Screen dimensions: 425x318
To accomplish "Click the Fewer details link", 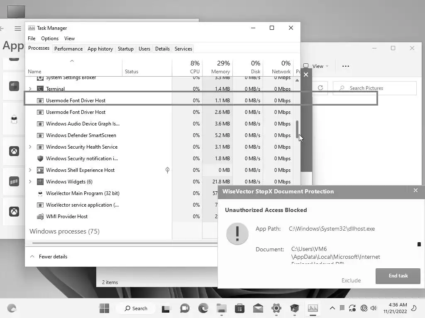I will tap(53, 257).
